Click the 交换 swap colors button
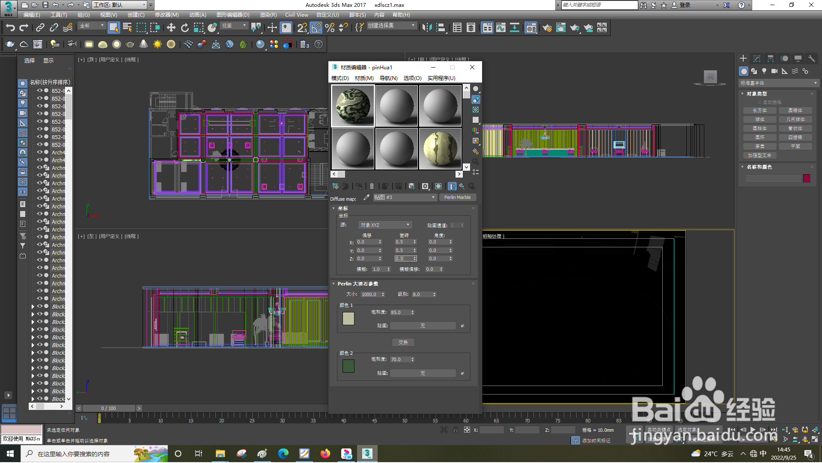822x463 pixels. [403, 342]
